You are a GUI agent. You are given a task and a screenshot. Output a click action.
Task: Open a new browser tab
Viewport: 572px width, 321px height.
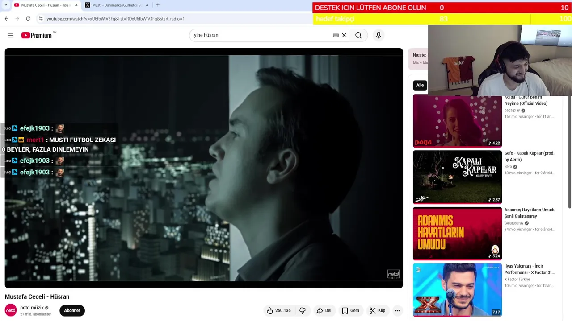click(x=158, y=5)
